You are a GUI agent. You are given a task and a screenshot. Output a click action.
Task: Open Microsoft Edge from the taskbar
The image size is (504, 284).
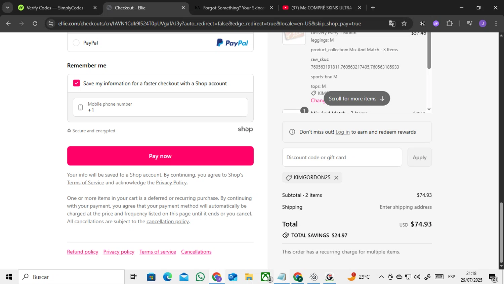[x=167, y=277]
